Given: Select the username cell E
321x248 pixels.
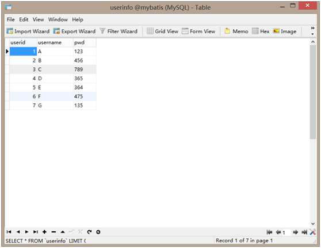Looking at the screenshot, I should click(55, 87).
